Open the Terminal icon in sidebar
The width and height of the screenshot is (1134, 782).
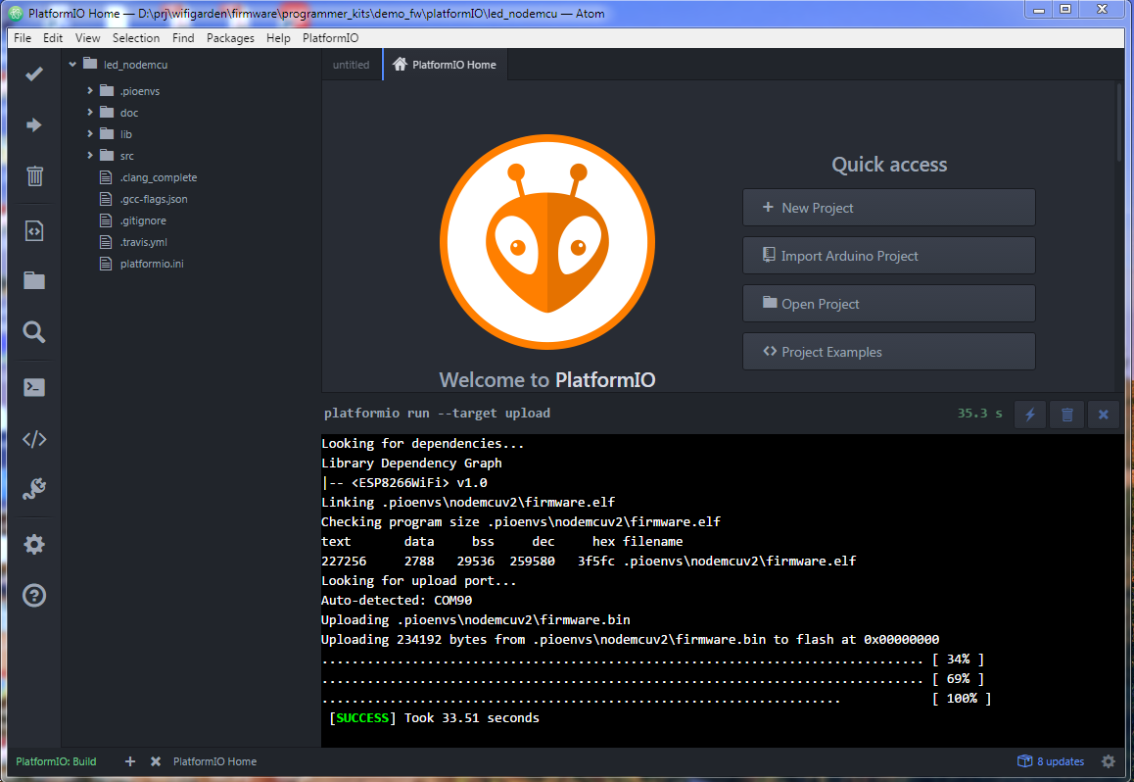[34, 387]
